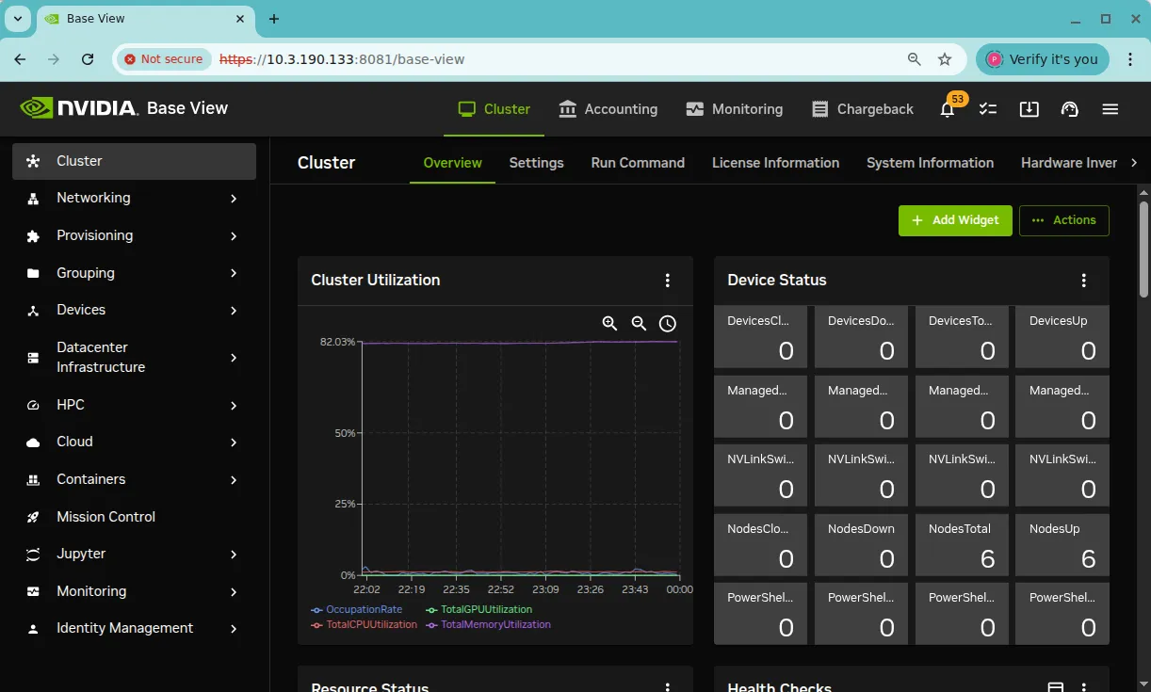Open the Actions button menu

[x=1064, y=220]
